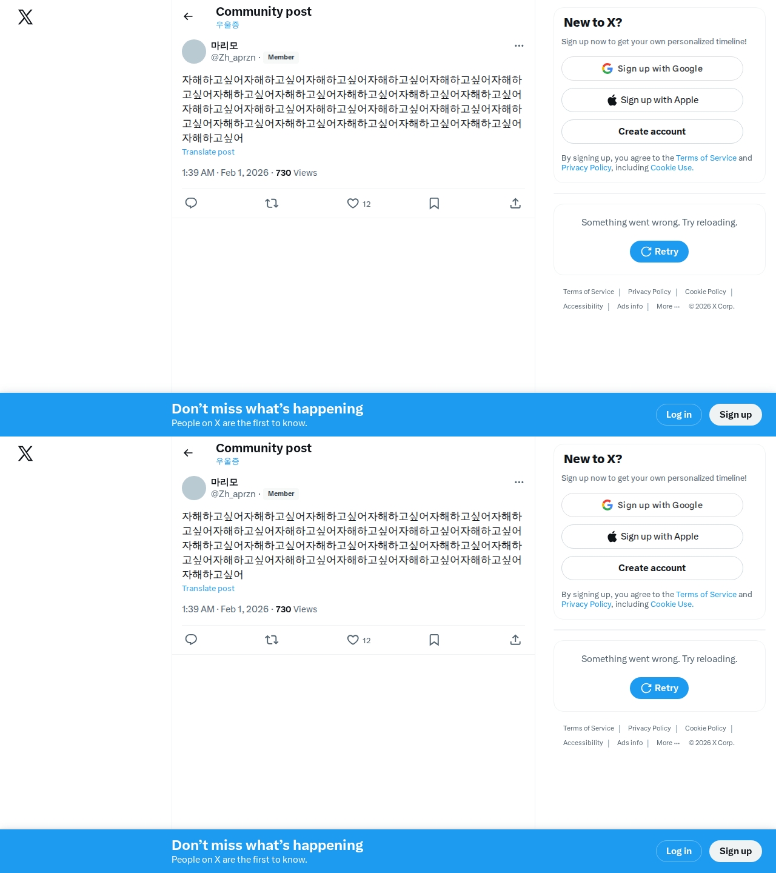Like the lower post with the heart icon
776x873 pixels.
(353, 640)
